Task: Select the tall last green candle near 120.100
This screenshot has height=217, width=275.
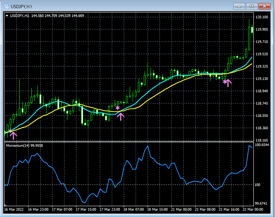Action: (x=249, y=38)
